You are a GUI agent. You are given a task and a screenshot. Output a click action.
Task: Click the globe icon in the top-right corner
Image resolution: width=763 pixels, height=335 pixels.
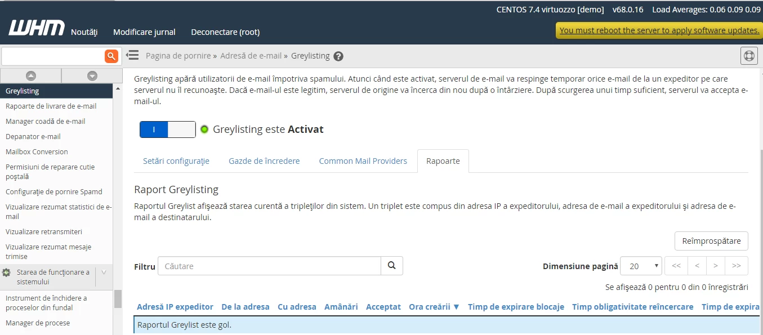(748, 56)
